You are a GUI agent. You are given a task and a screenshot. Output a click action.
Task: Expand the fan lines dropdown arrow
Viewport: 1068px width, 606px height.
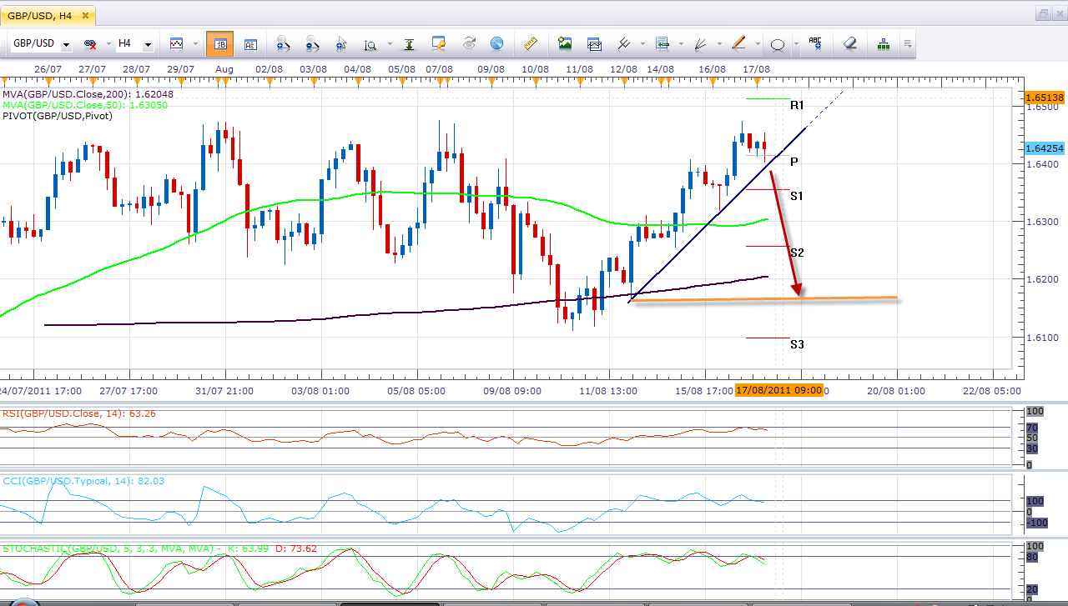point(719,44)
